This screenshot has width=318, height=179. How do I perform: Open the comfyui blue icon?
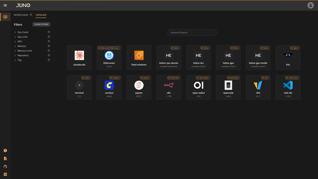pos(109,85)
